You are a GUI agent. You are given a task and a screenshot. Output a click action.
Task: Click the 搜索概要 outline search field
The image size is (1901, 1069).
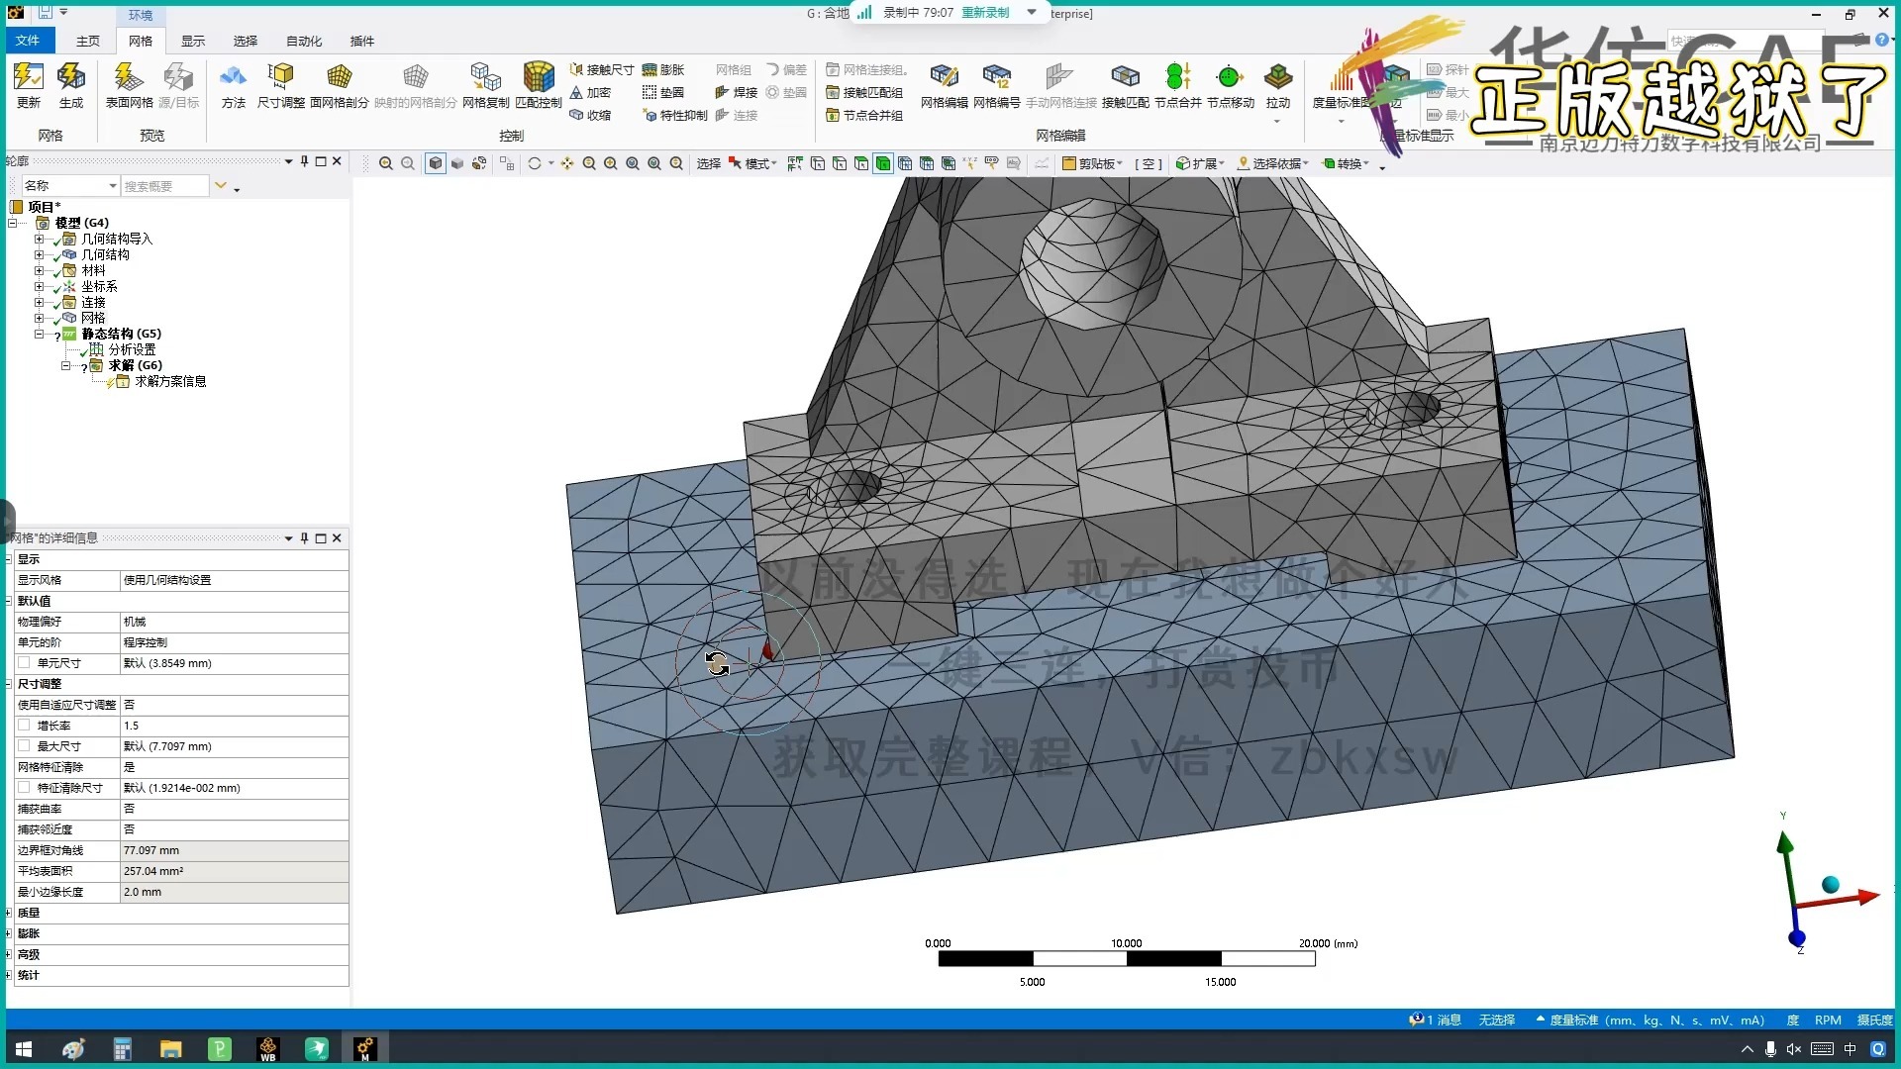(164, 186)
